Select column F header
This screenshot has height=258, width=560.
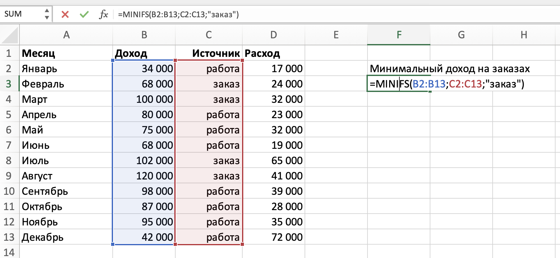(x=399, y=35)
